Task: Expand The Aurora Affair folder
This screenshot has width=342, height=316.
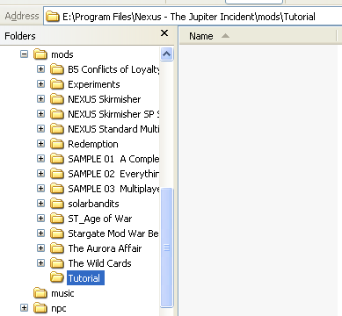Action: [41, 248]
